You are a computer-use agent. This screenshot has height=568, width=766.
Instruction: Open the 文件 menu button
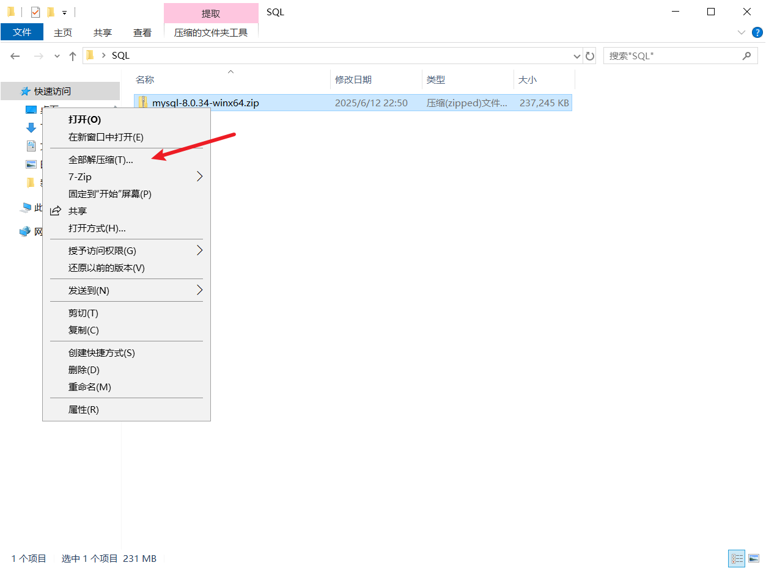22,32
